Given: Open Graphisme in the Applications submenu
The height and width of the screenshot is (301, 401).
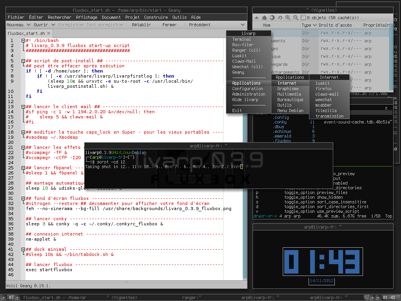Looking at the screenshot, I should click(x=290, y=89).
